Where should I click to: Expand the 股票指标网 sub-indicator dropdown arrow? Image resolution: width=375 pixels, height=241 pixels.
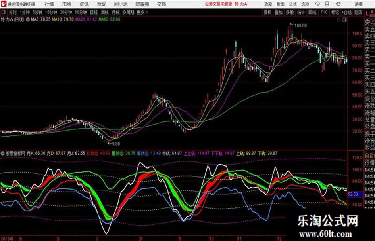3,154
